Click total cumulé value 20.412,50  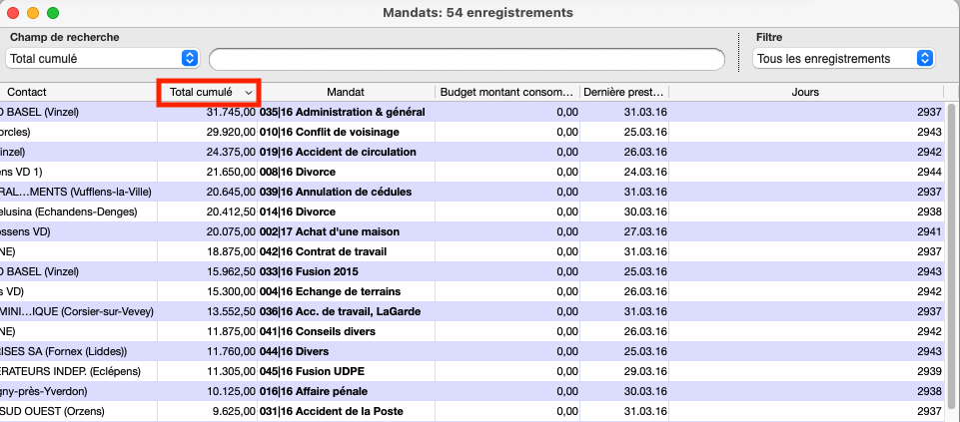click(x=231, y=211)
